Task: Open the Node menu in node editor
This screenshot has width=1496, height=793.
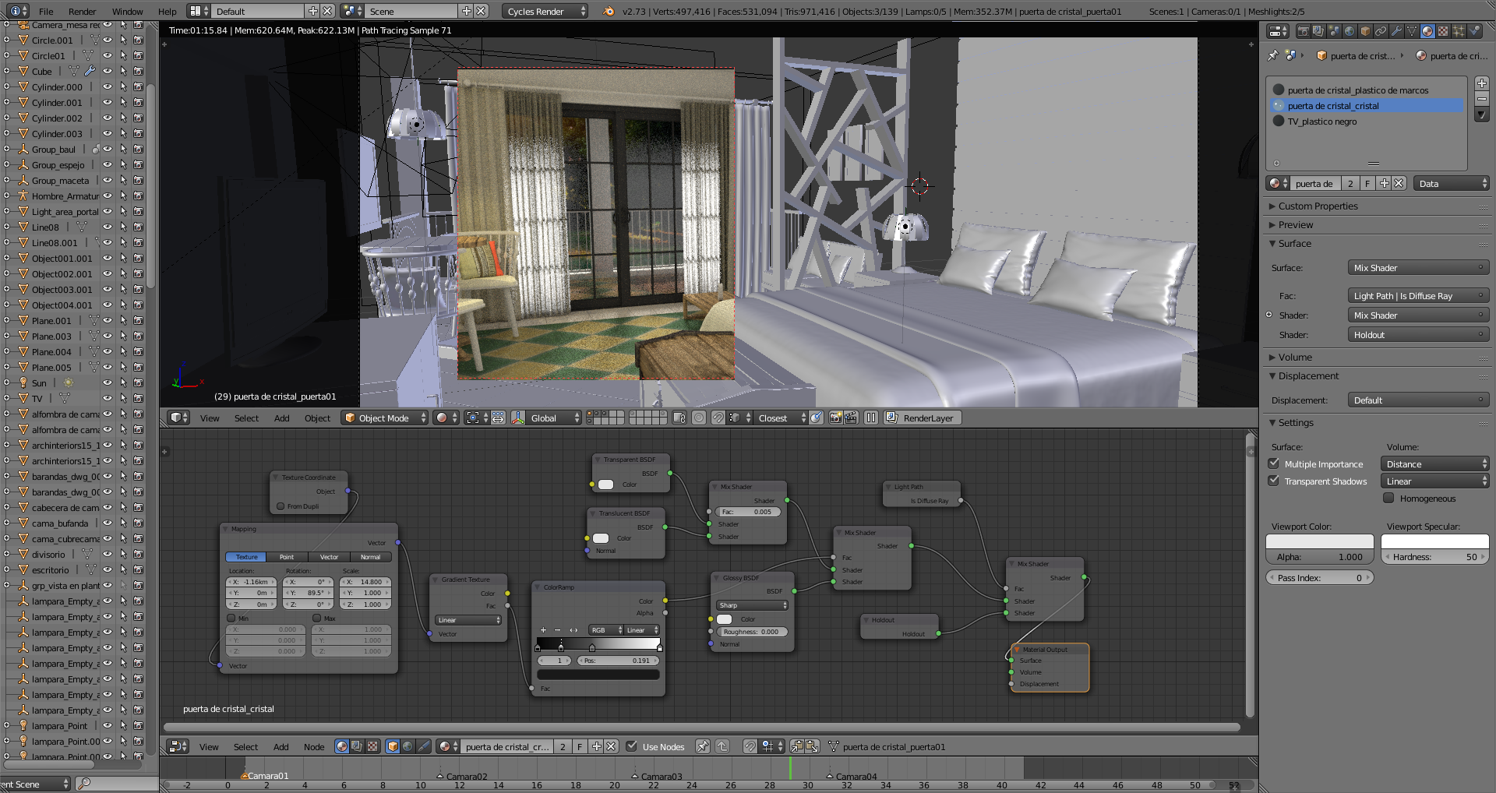Action: point(314,747)
